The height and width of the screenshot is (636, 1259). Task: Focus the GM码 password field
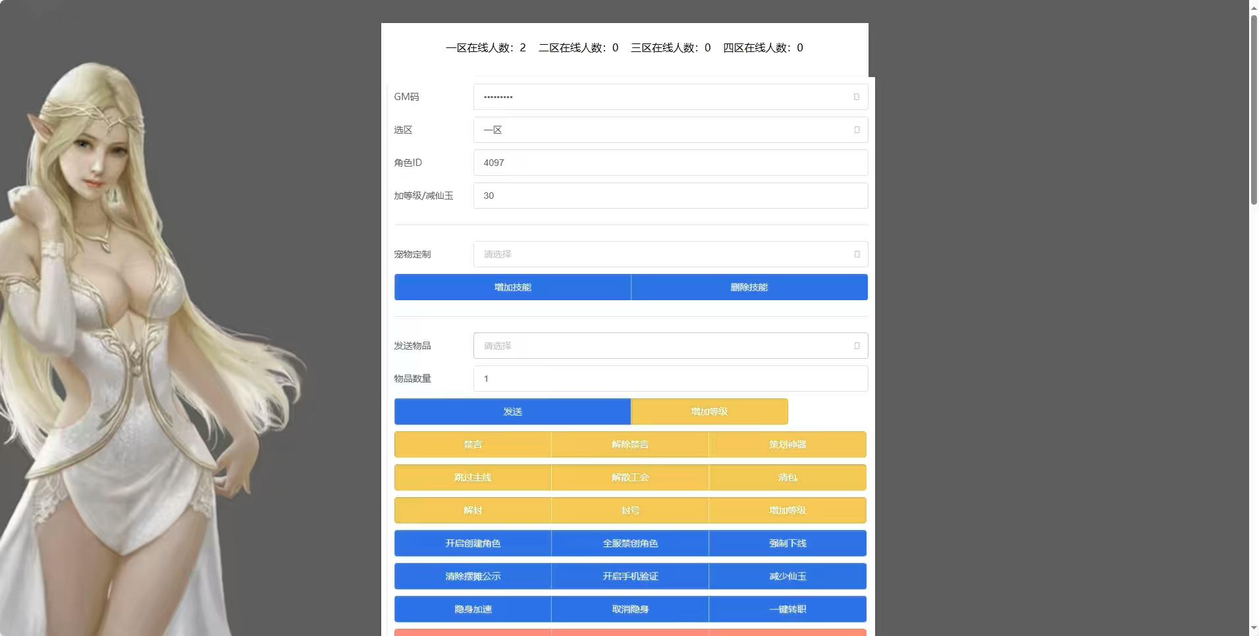click(670, 97)
